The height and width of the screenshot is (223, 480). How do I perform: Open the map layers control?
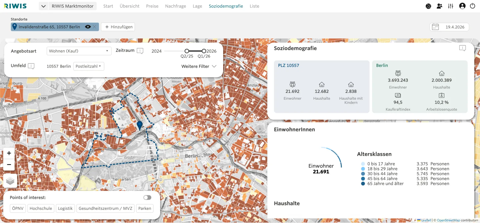(10, 181)
